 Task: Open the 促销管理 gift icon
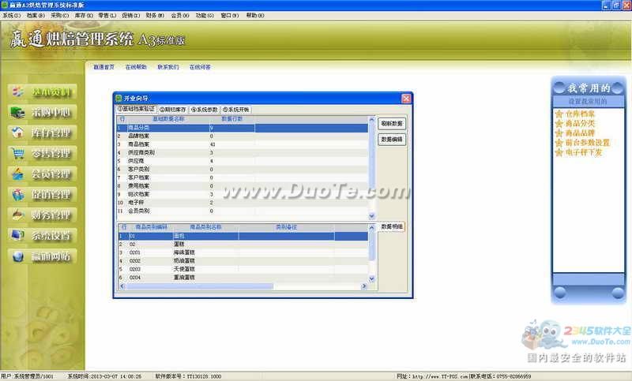(17, 195)
